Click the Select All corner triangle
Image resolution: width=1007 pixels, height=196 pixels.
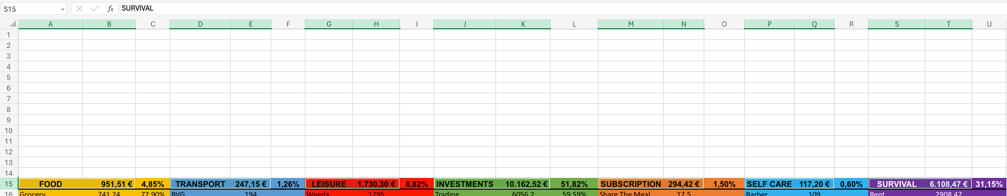(x=13, y=24)
